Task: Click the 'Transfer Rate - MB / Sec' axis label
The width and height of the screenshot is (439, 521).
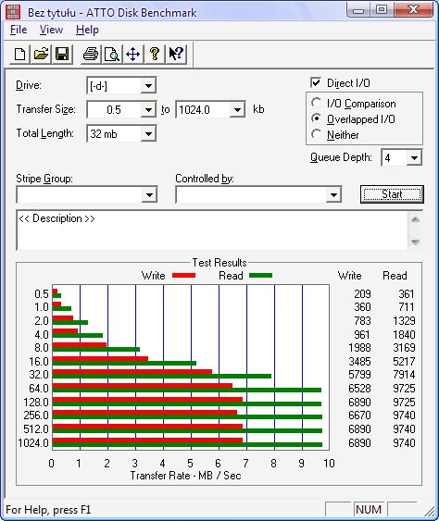Action: 185,476
